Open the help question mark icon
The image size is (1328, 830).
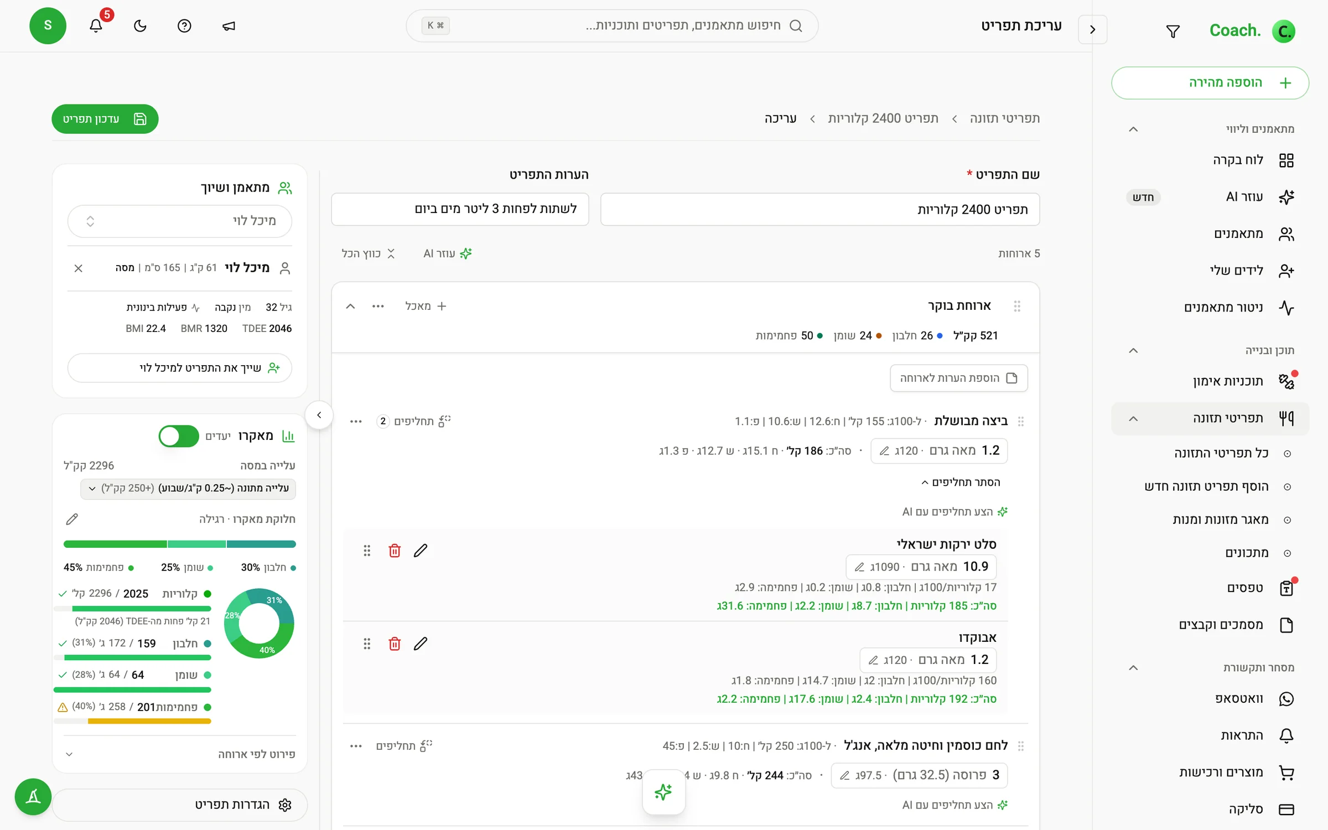coord(184,25)
